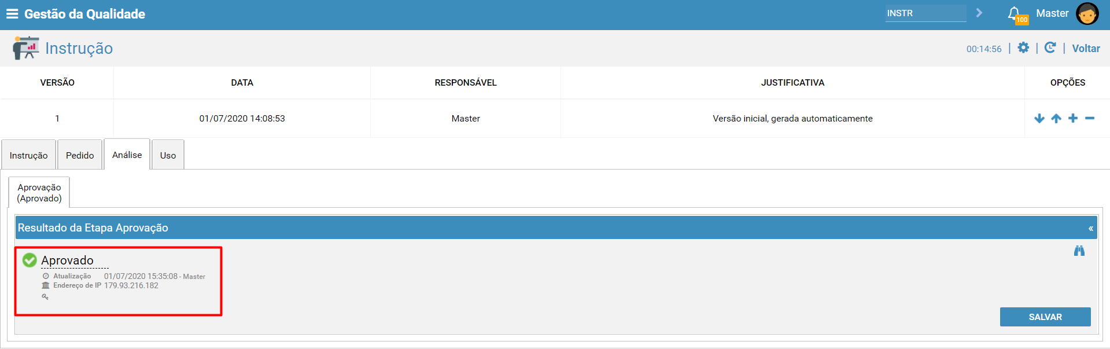Screen dimensions: 1110x349
Task: Click the refresh icon beside Voltar
Action: click(1050, 47)
